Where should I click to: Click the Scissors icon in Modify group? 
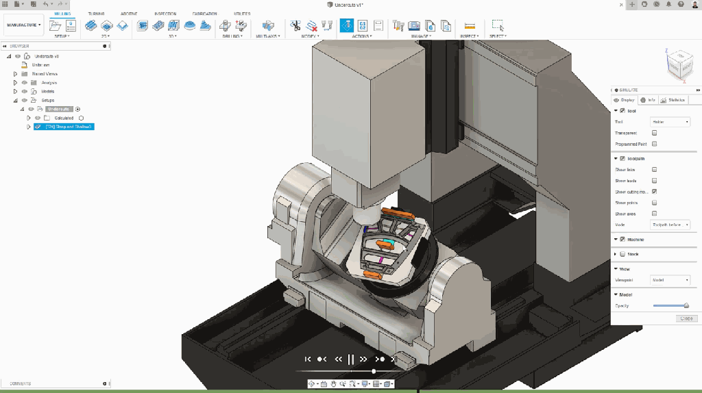[295, 26]
